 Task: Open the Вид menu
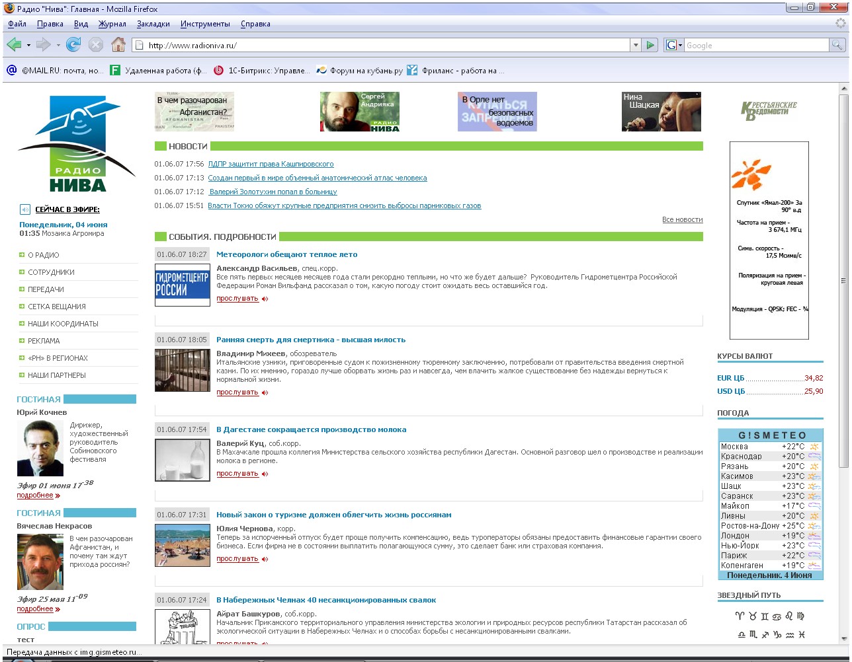(x=81, y=24)
